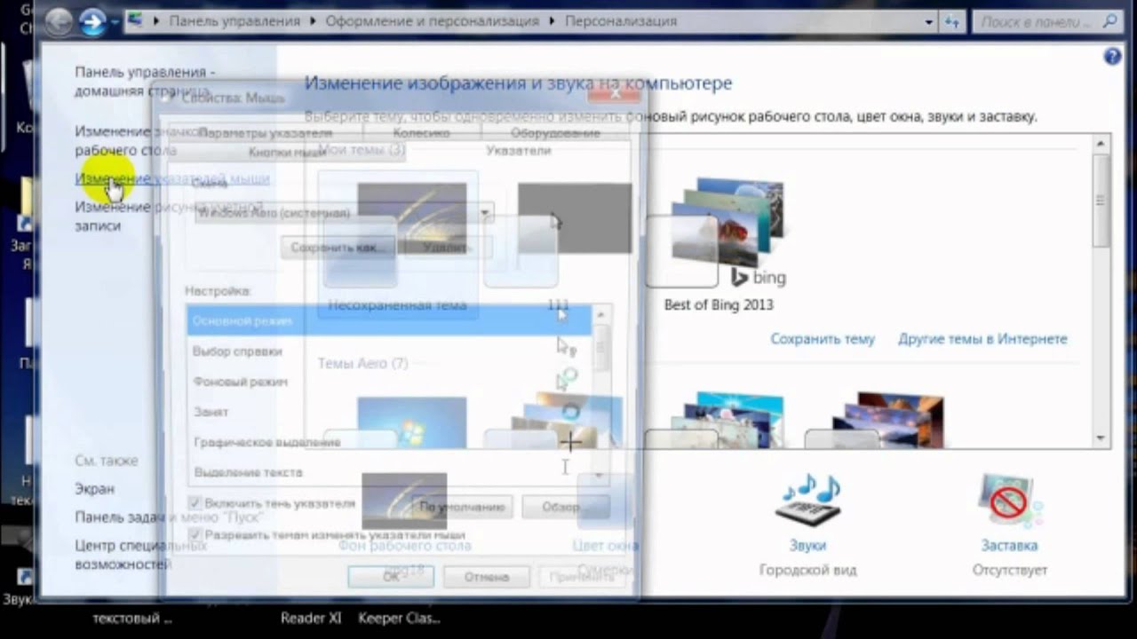Switch to the Кнопки мыши tab
The image size is (1137, 639).
287,152
